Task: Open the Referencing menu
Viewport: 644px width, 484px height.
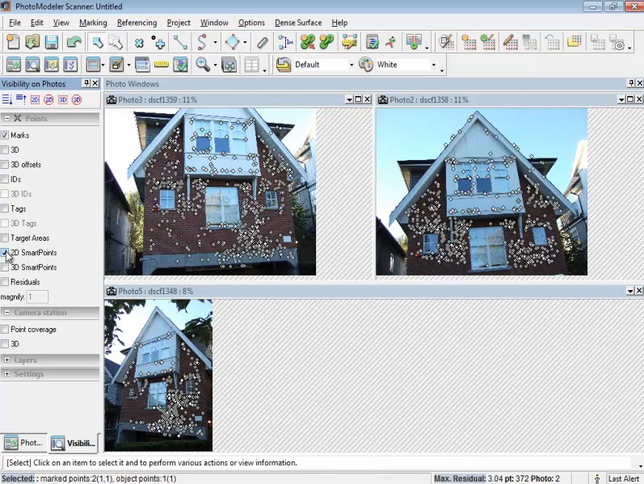Action: click(137, 23)
